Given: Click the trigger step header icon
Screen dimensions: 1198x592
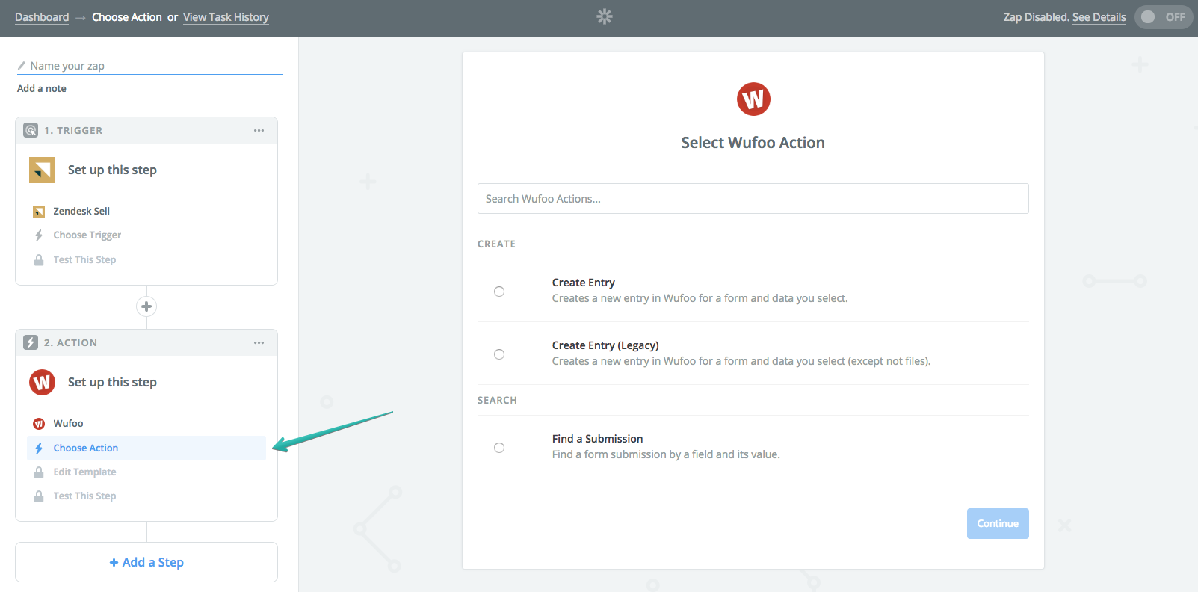Looking at the screenshot, I should (x=31, y=130).
